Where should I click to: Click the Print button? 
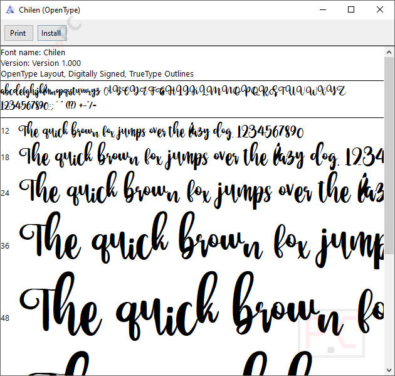coord(19,33)
